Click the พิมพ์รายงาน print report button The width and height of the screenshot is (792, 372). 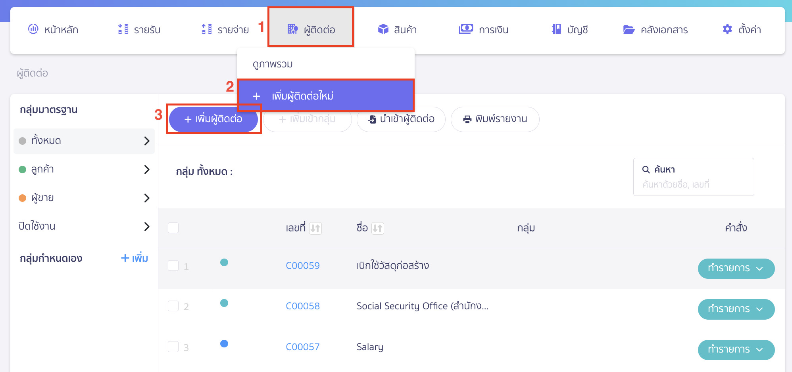[495, 119]
